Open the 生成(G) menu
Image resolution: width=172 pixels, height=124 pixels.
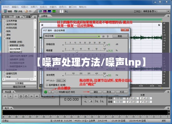pyautogui.click(x=44, y=7)
